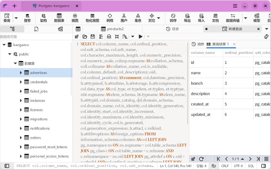The width and height of the screenshot is (271, 170).
Task: Select the object tree sidebar tab
Action: 12,29
